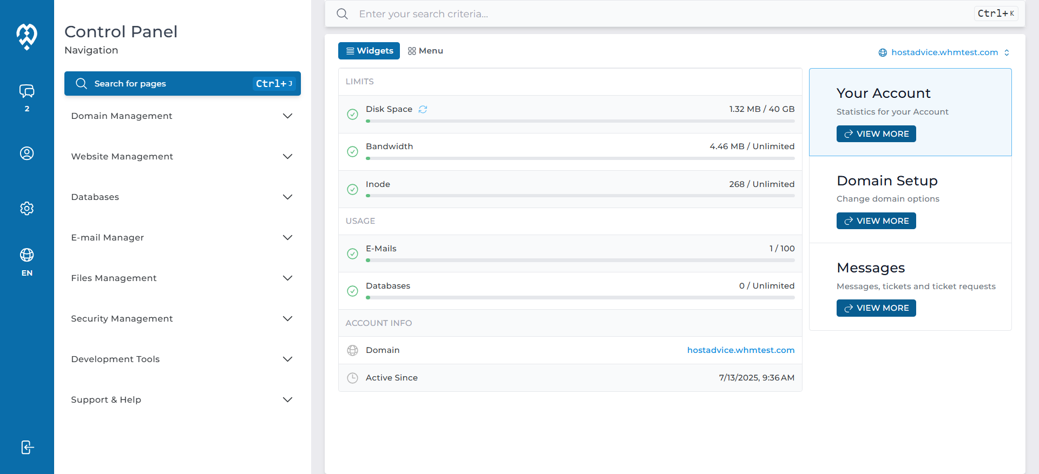
Task: Click the Databases usage check icon
Action: [x=352, y=291]
